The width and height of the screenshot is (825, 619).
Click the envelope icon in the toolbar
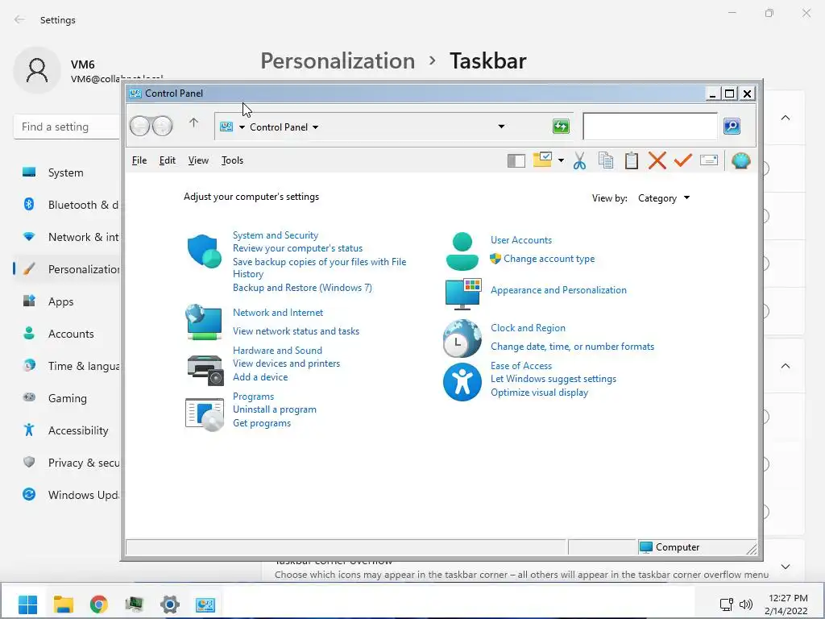coord(709,160)
